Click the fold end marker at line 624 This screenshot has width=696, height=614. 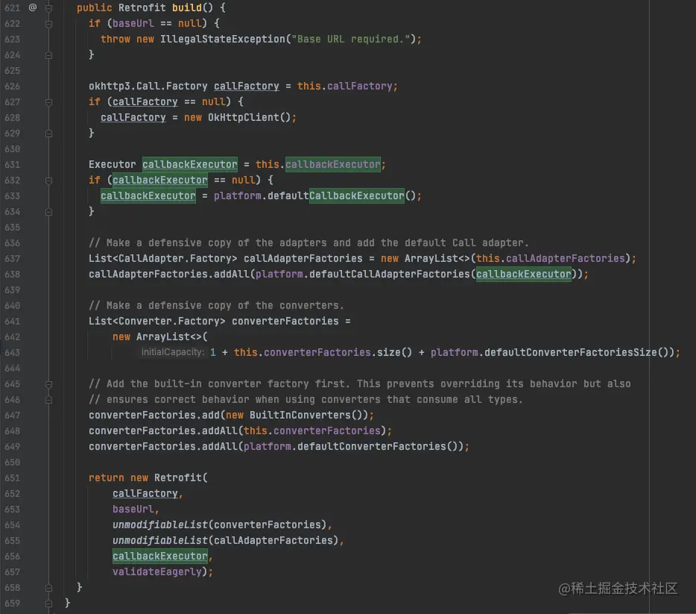tap(49, 55)
